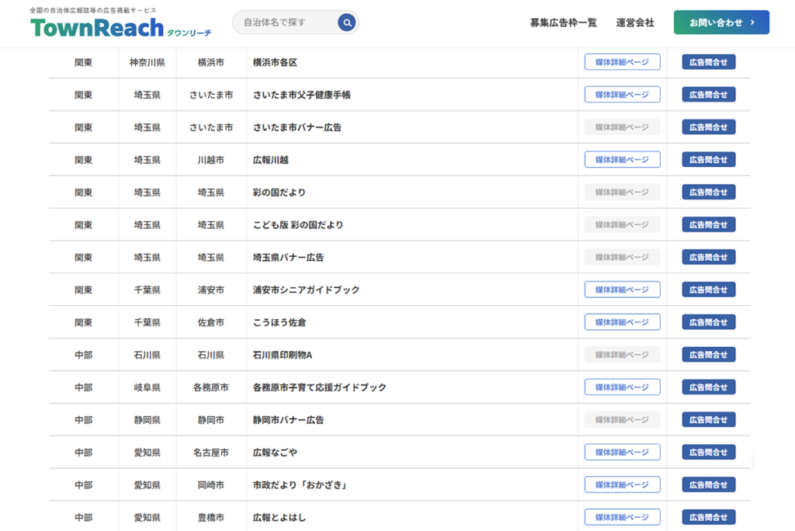Click the 横浜市 city cell
Viewport: 795px width, 531px height.
[x=211, y=62]
